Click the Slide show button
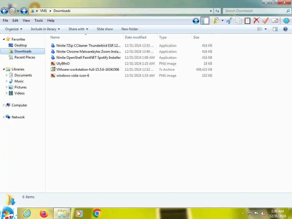The width and height of the screenshot is (292, 219). coord(105,29)
